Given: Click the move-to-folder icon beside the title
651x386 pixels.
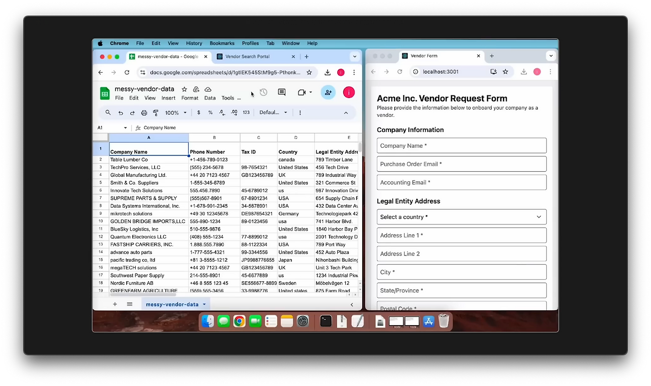Looking at the screenshot, I should pos(196,89).
